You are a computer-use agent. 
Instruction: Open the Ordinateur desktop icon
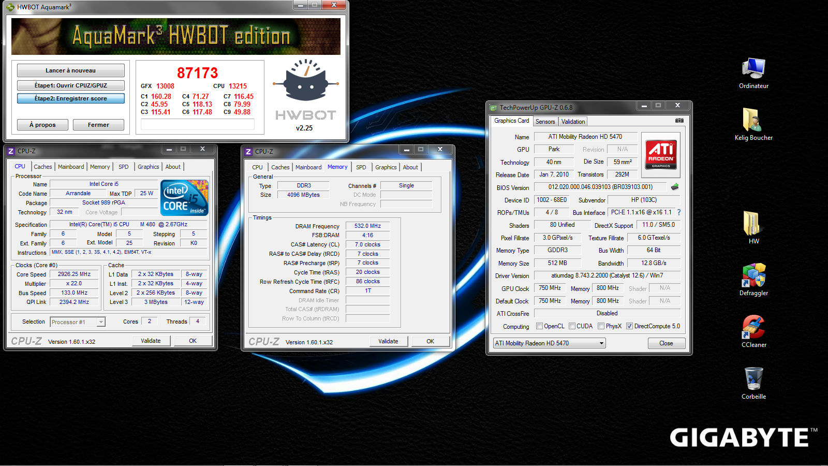click(753, 74)
